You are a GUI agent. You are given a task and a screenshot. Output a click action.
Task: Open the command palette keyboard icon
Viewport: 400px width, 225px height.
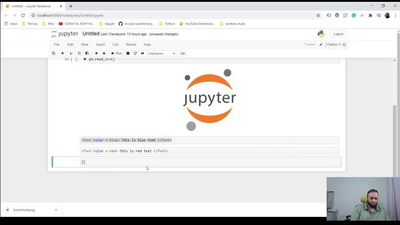pos(182,53)
